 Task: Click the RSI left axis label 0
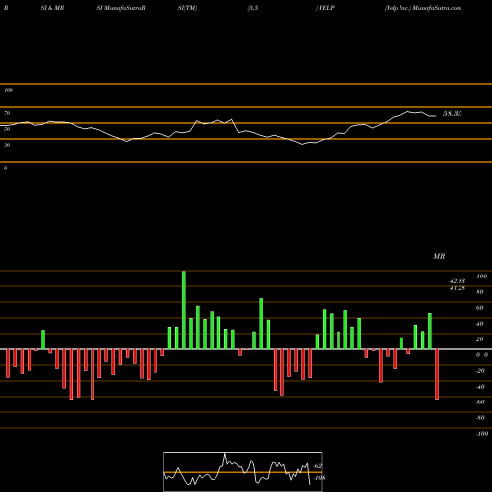(5, 168)
